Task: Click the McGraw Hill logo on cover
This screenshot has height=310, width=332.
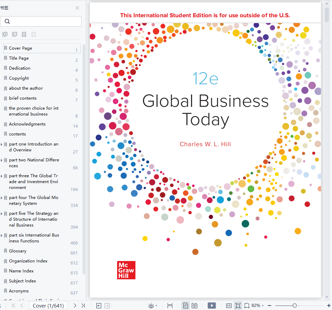Action: pyautogui.click(x=126, y=270)
